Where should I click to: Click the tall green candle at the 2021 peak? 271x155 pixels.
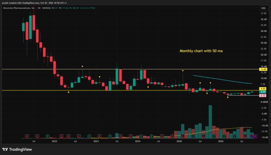(30, 27)
